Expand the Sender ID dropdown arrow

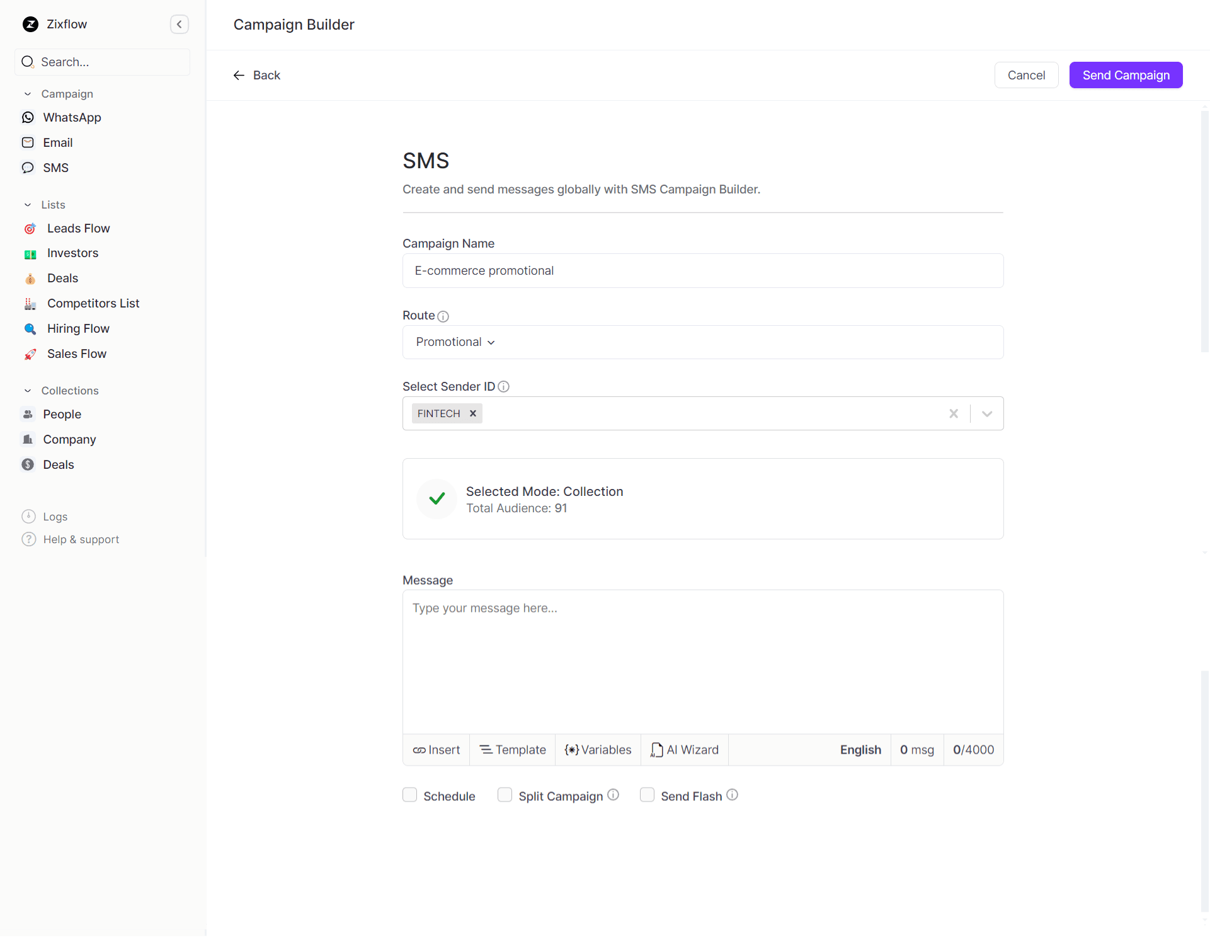point(987,413)
